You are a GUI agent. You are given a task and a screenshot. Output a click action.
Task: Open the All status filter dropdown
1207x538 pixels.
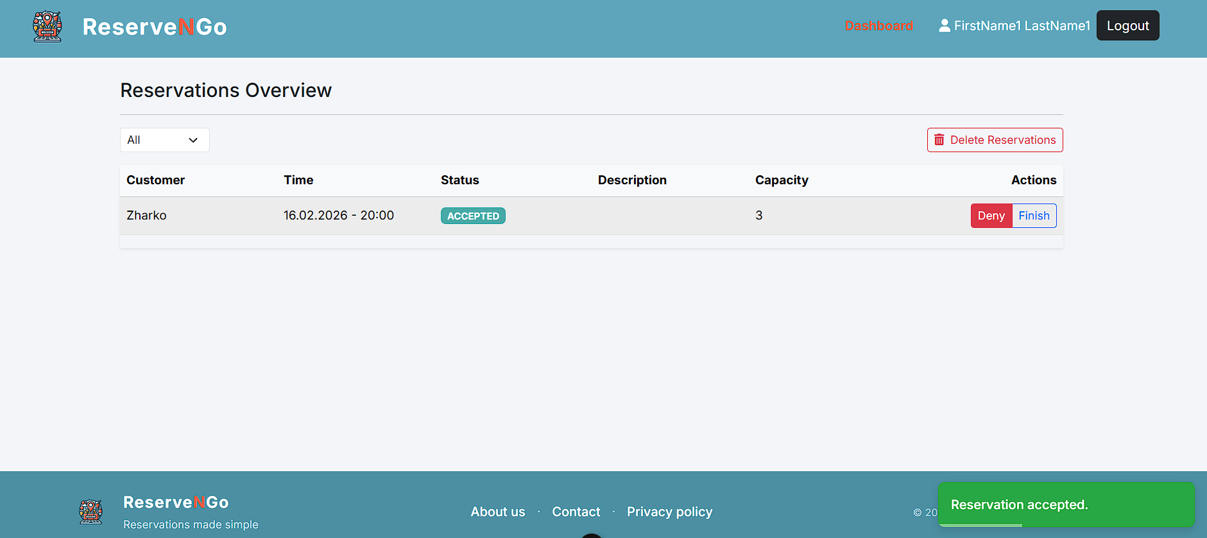pyautogui.click(x=164, y=140)
